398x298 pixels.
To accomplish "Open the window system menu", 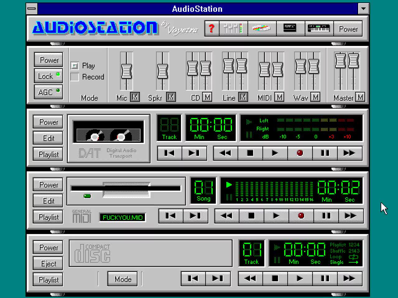I will [32, 9].
